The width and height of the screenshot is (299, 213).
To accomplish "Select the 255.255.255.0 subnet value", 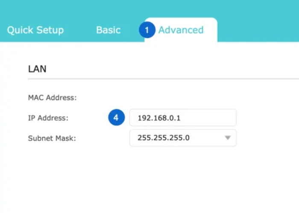I will [x=163, y=138].
